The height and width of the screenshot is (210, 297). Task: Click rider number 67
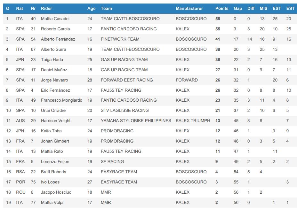tap(33, 49)
